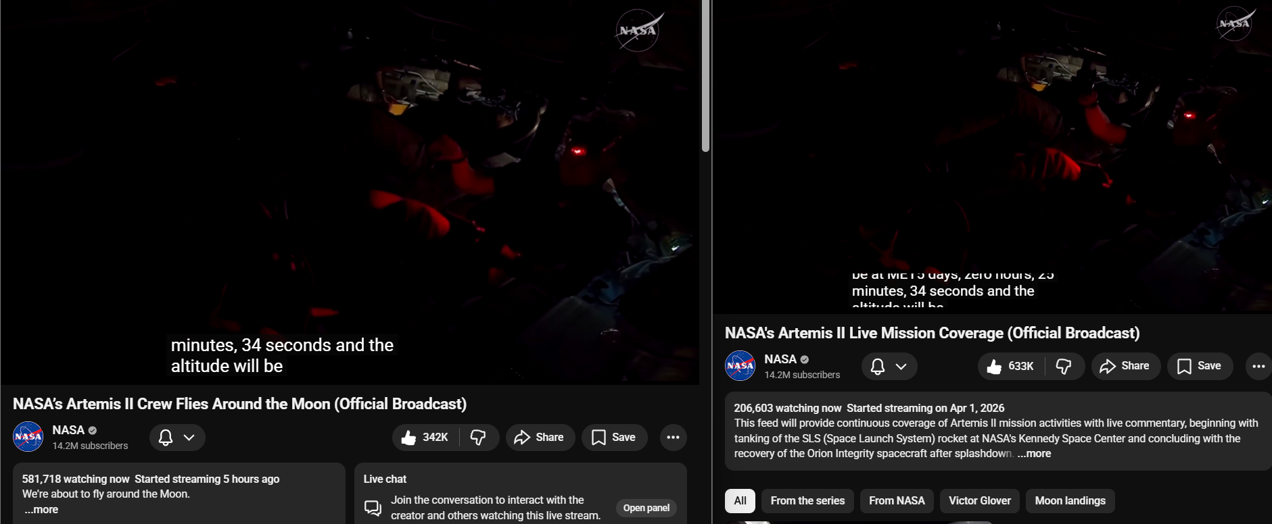Save the Crew Flies Around the Moon video
Screen dimensions: 1272x524
point(614,438)
